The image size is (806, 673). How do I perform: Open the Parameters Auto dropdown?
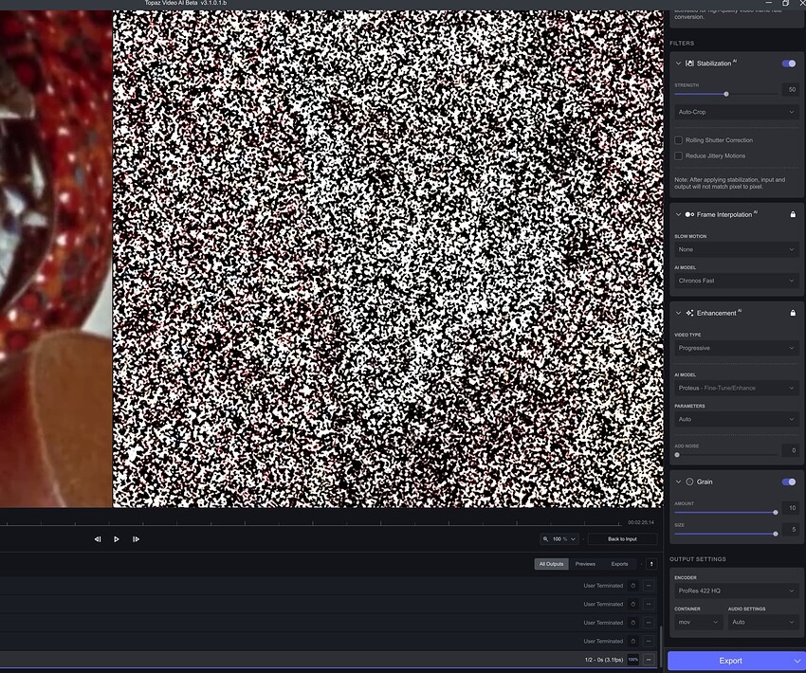pyautogui.click(x=736, y=419)
